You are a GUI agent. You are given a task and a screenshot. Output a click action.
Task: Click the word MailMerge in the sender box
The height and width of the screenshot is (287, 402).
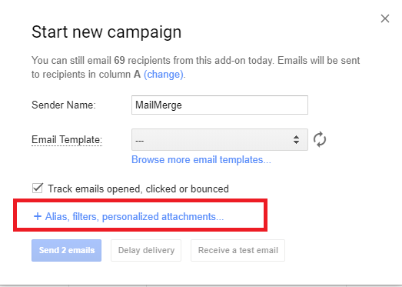click(x=158, y=105)
